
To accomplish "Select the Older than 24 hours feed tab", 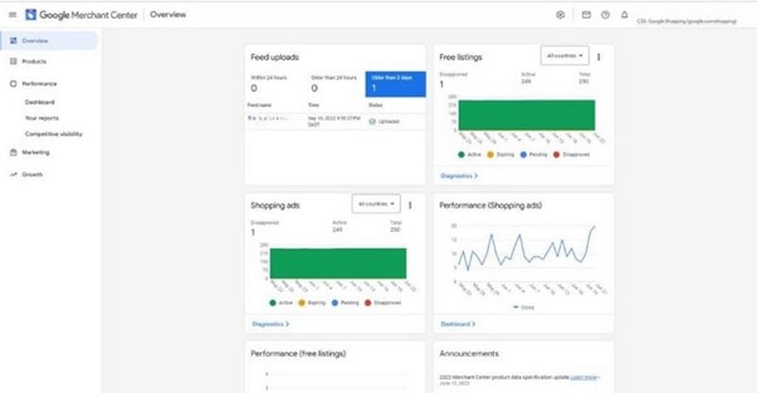I will [335, 84].
